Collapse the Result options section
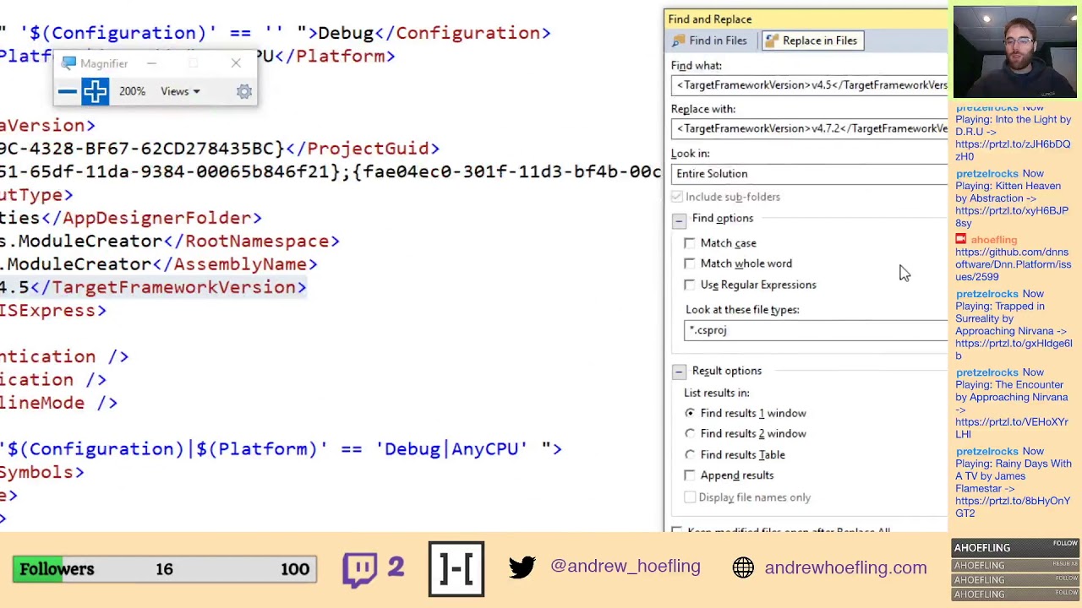 pos(679,372)
